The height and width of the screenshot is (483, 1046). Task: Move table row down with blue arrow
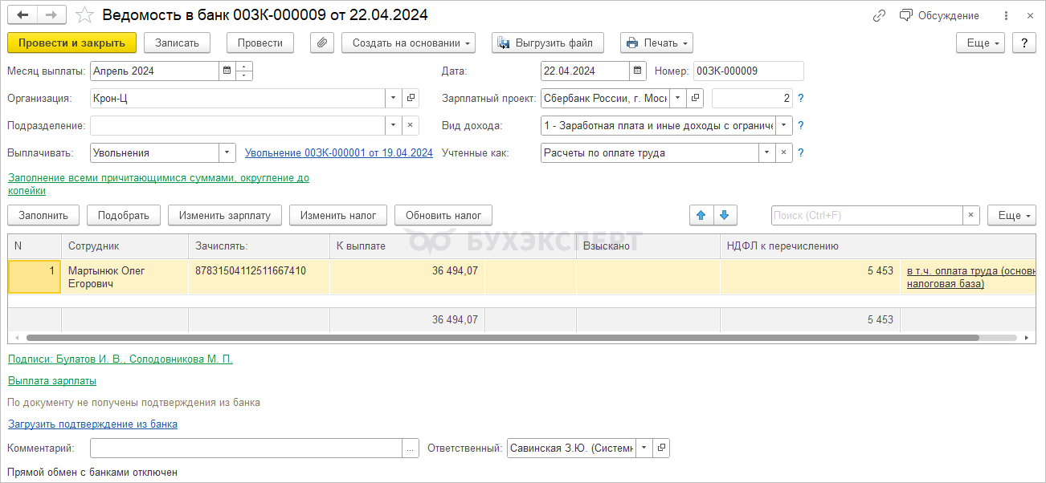(724, 215)
